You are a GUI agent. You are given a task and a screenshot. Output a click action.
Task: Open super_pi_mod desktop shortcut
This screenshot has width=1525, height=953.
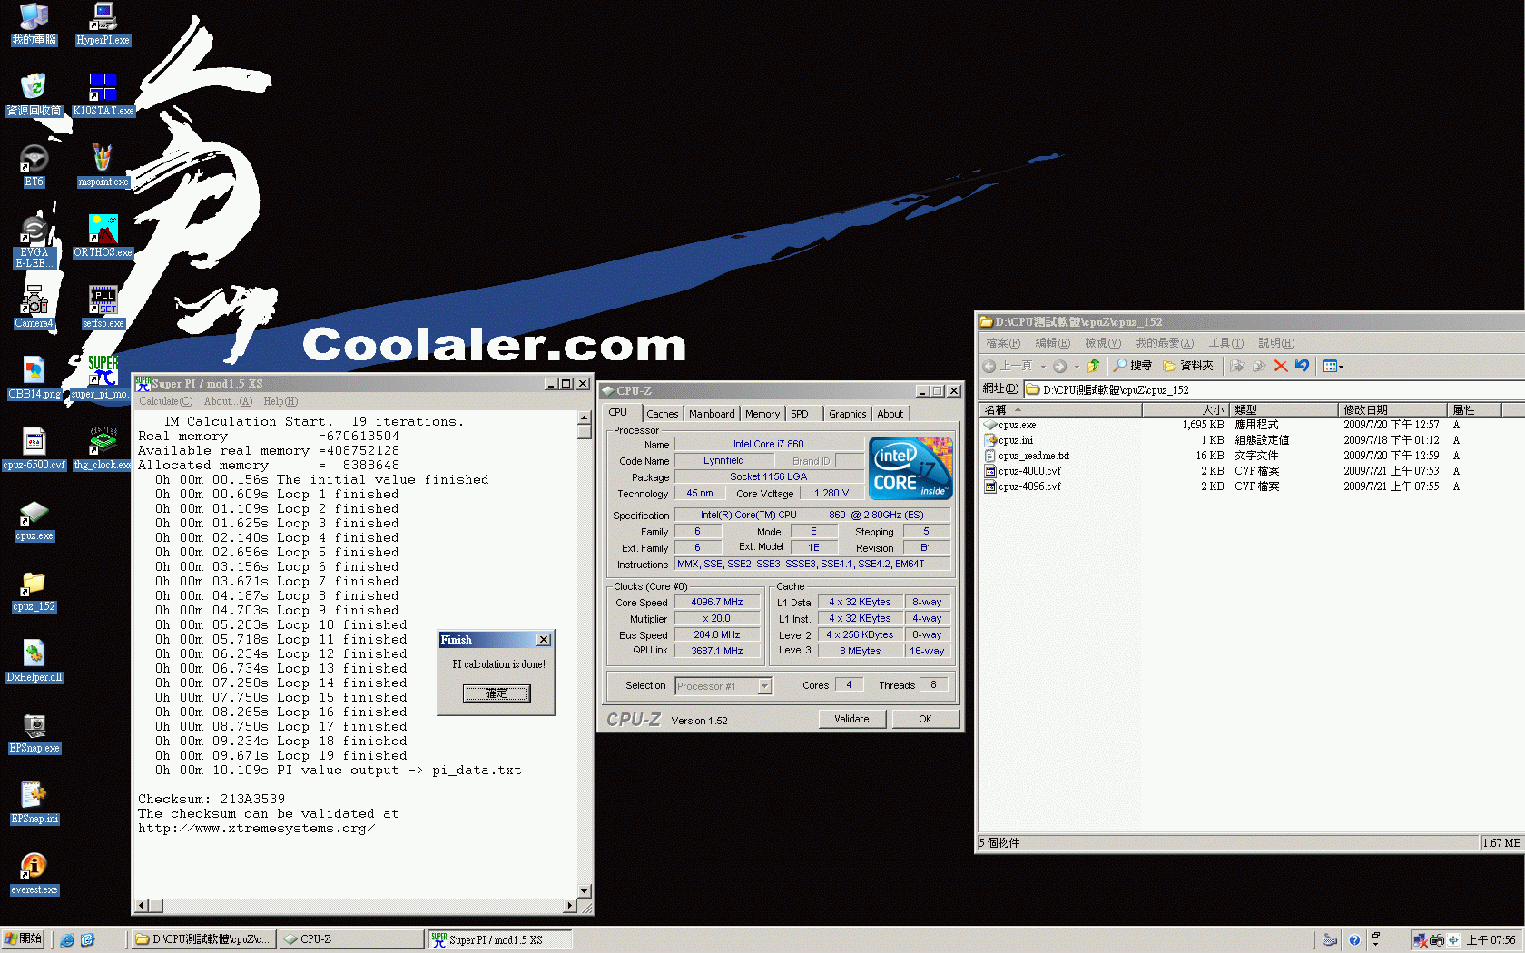pos(103,378)
